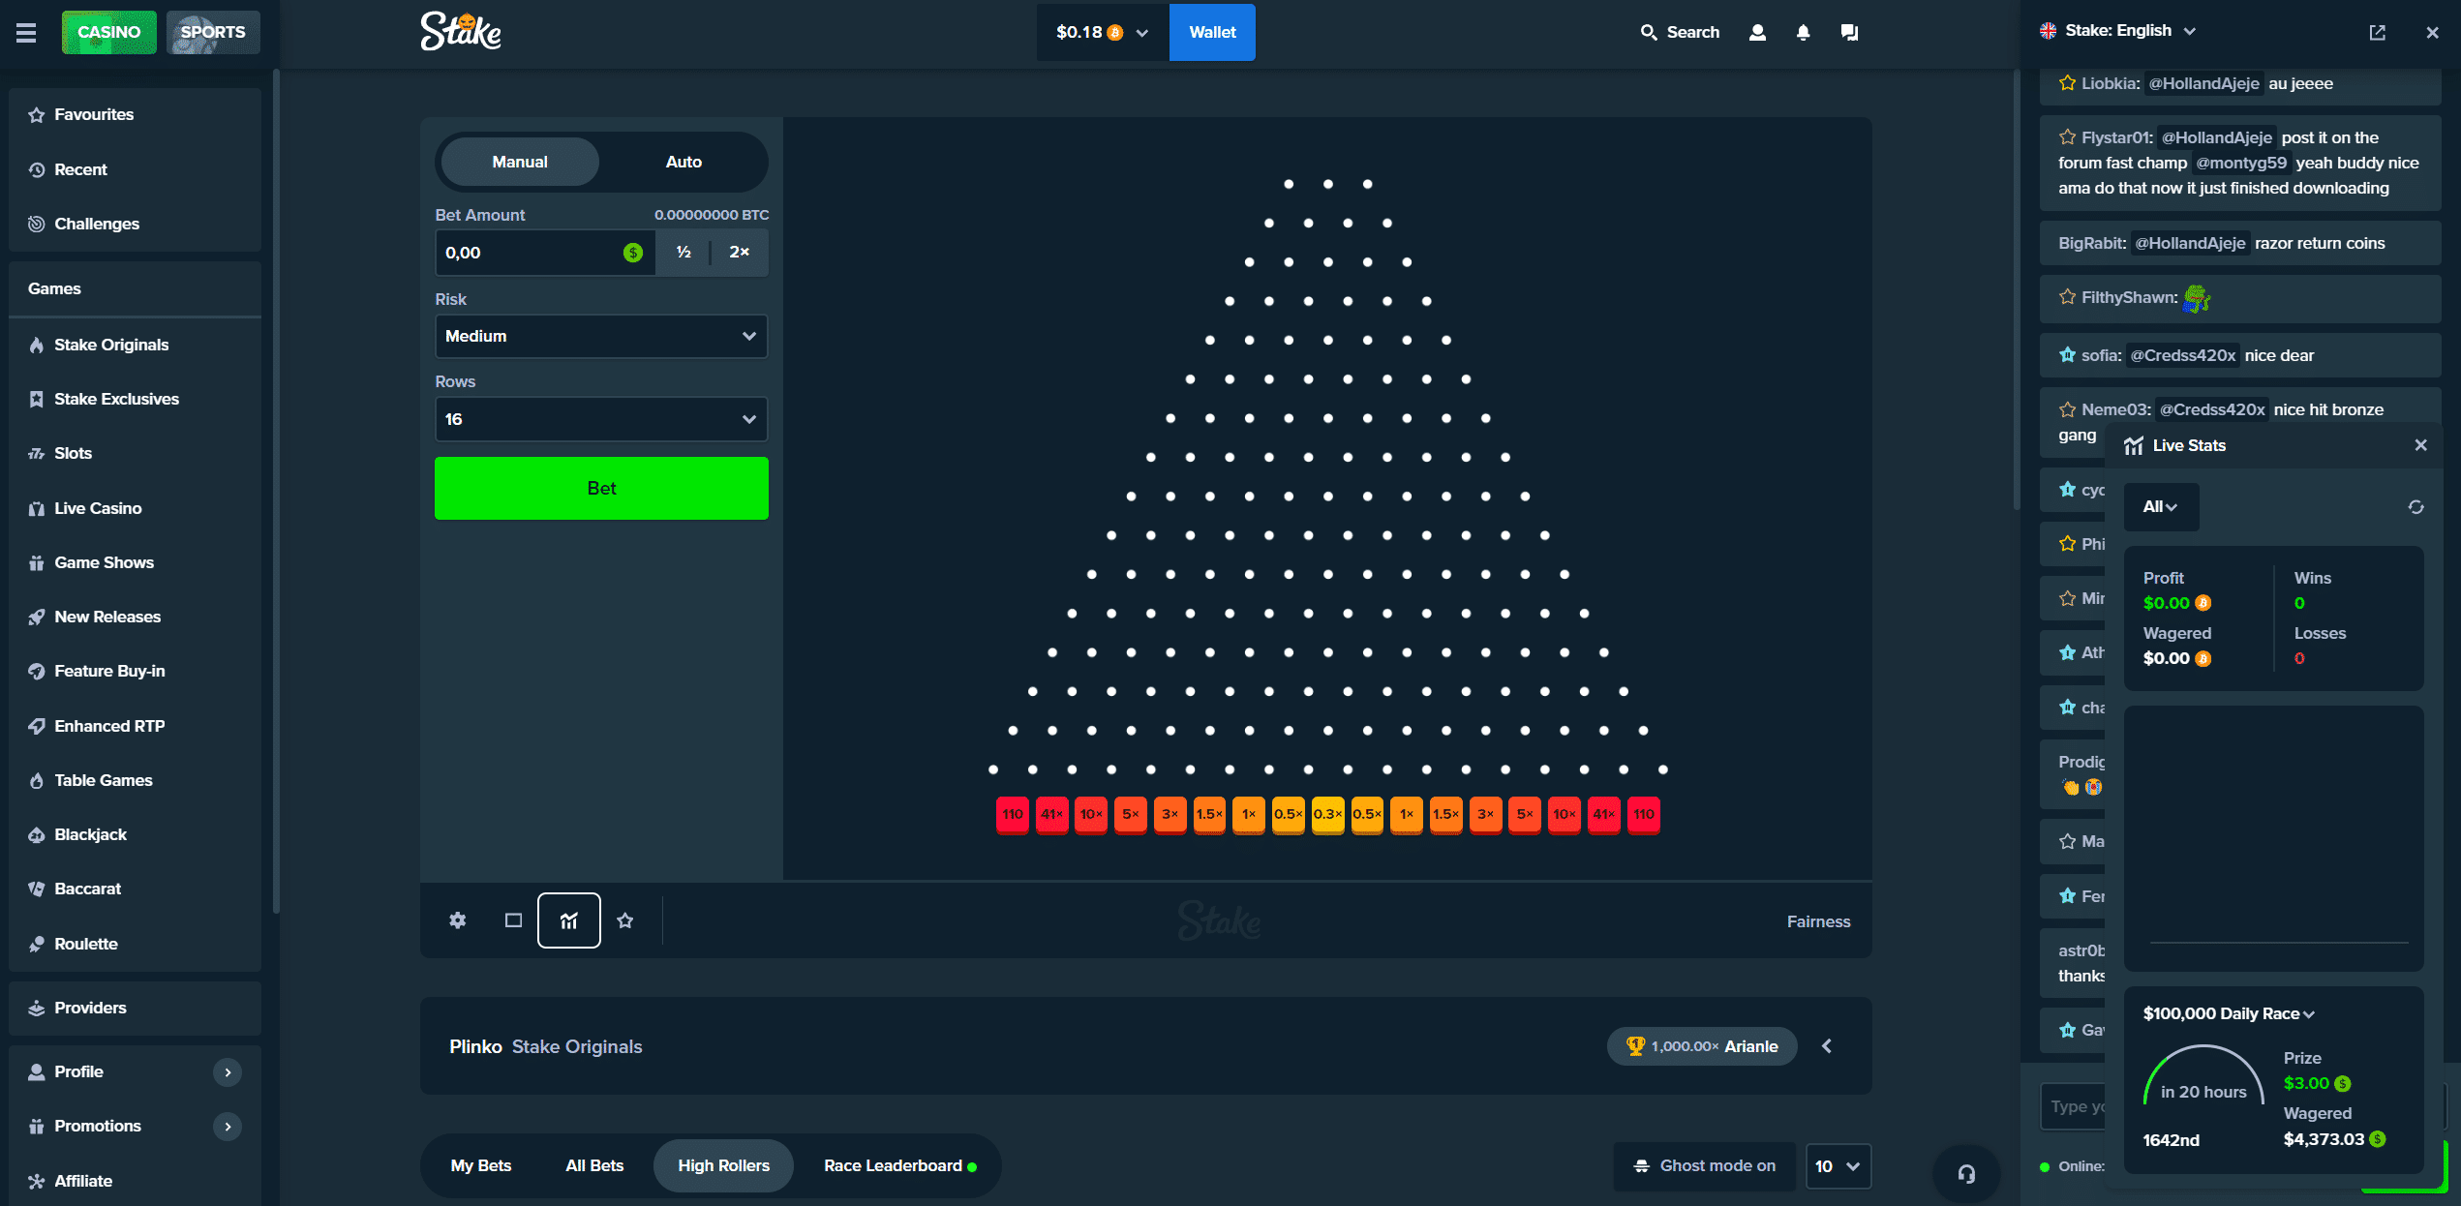Pop out chat window icon
The height and width of the screenshot is (1206, 2461).
(2377, 32)
